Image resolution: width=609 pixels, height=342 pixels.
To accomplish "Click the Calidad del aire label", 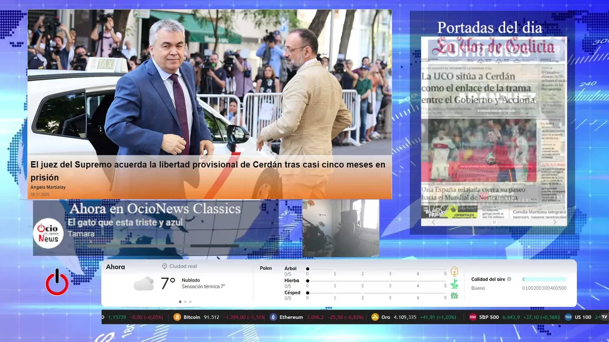I will [488, 279].
